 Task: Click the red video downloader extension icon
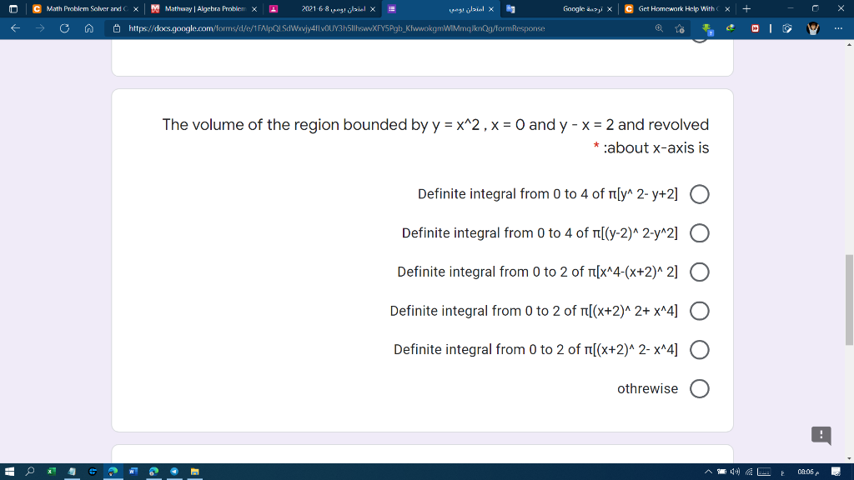[755, 28]
